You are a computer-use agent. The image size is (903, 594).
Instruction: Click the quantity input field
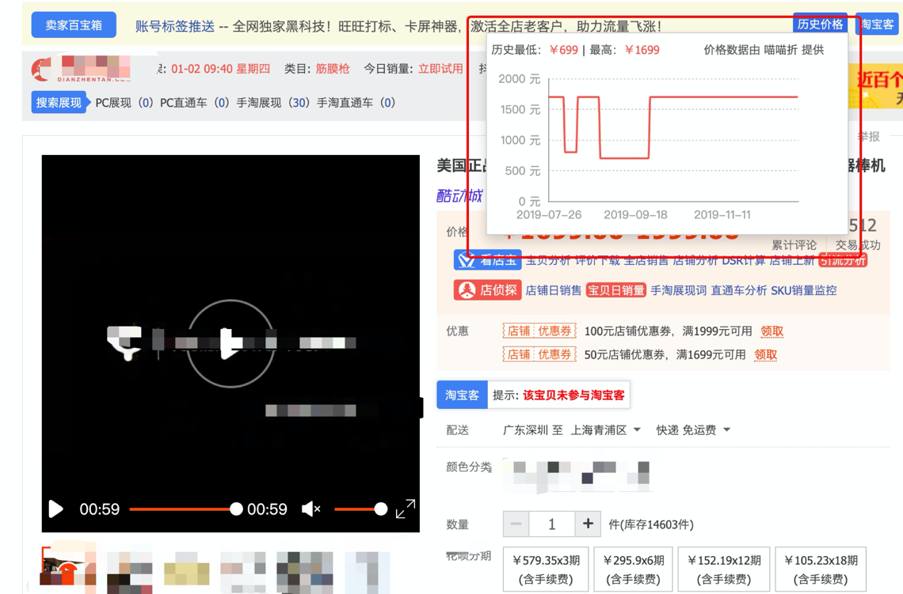(552, 524)
